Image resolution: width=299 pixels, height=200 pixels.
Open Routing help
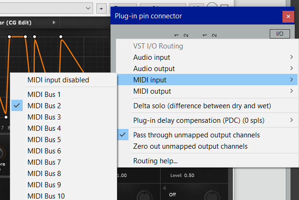click(x=155, y=161)
